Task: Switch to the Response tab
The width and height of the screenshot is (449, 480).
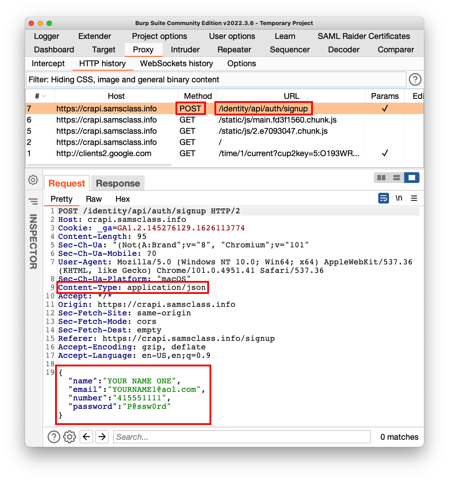Action: pos(118,183)
